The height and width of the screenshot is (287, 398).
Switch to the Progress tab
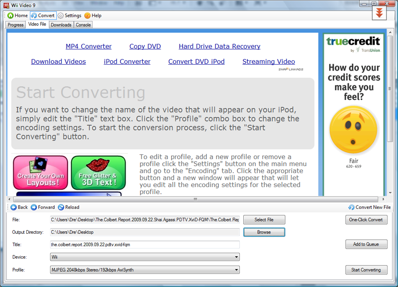pos(15,24)
